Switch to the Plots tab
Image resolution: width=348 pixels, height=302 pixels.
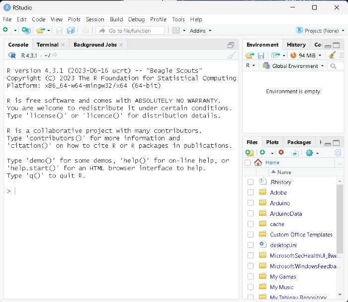pyautogui.click(x=272, y=142)
